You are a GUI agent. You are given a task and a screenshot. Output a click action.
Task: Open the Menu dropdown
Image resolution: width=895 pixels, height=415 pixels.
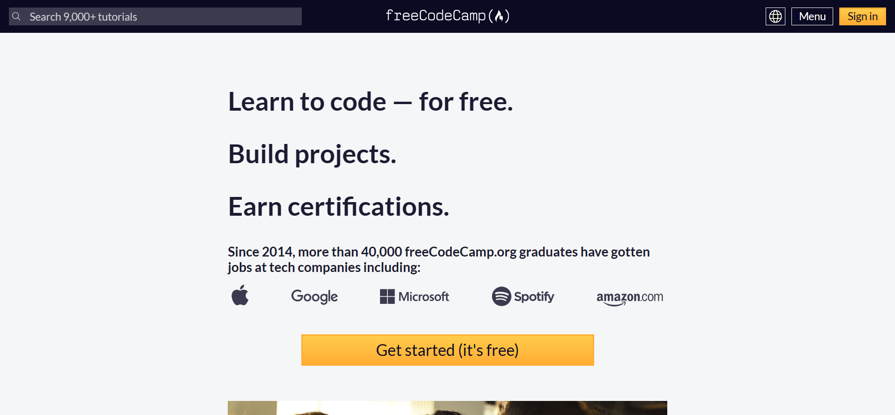(812, 16)
